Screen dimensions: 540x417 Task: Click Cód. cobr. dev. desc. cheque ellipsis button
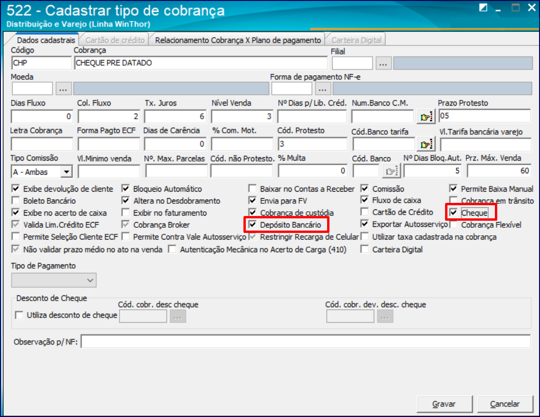click(x=385, y=316)
